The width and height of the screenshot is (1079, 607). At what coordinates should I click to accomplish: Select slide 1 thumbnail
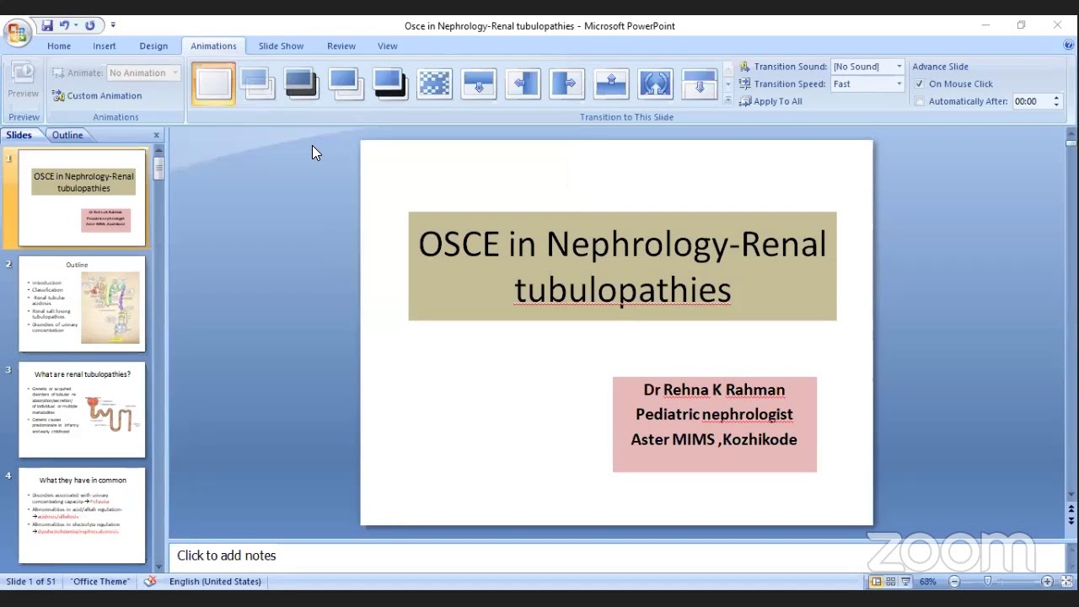82,198
